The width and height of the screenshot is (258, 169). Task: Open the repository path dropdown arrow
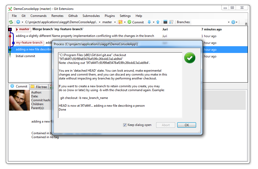pyautogui.click(x=100, y=22)
